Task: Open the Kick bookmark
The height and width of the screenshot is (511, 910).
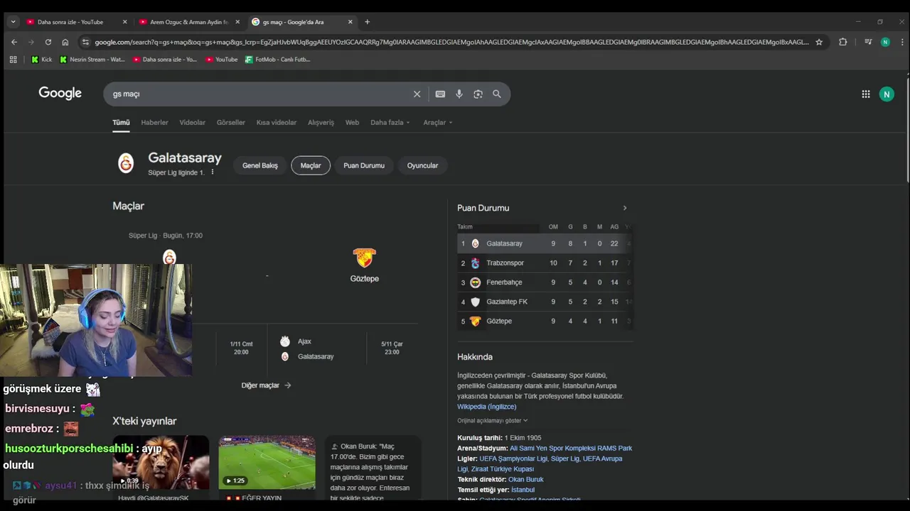Action: click(41, 60)
